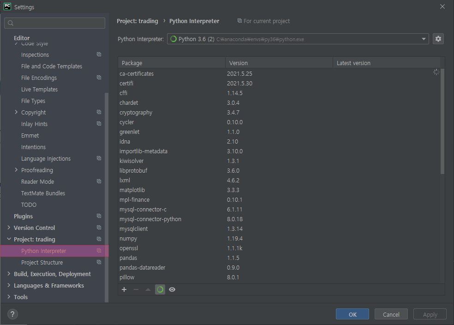The height and width of the screenshot is (325, 454).
Task: Click project-level icon next to Language Injections
Action: click(99, 158)
